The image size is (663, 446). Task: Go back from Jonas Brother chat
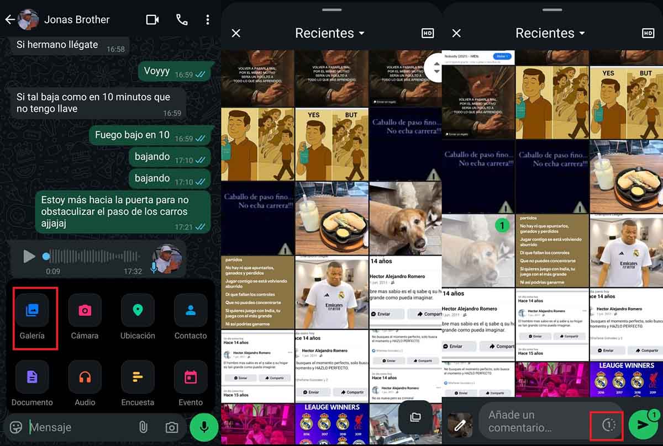pyautogui.click(x=9, y=20)
